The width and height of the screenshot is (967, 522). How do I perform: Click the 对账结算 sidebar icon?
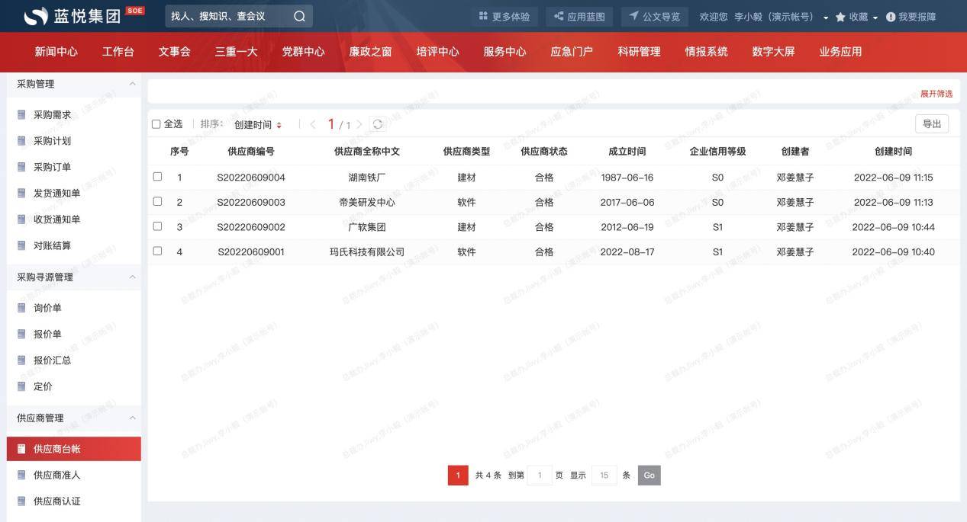pos(21,245)
